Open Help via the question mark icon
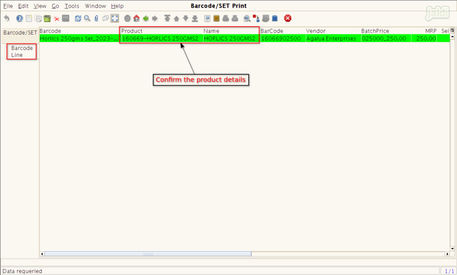The height and width of the screenshot is (275, 457). tap(20, 18)
